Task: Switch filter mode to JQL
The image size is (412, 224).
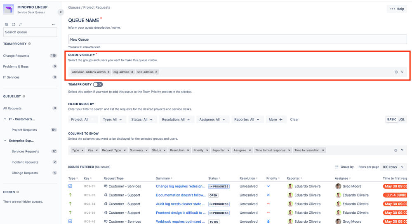Action: click(402, 120)
